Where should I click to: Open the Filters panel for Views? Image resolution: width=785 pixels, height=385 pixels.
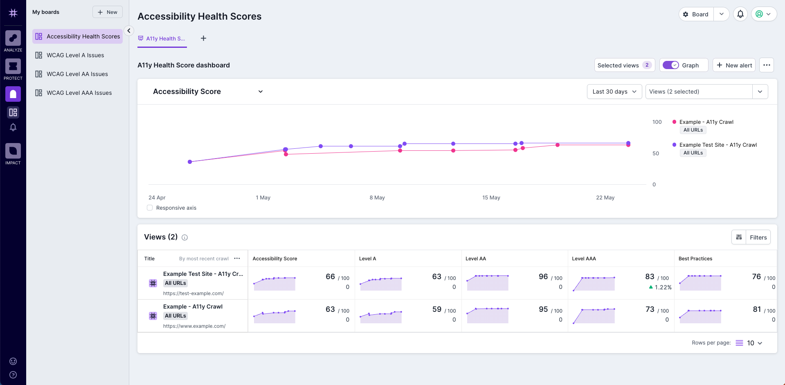(x=758, y=237)
